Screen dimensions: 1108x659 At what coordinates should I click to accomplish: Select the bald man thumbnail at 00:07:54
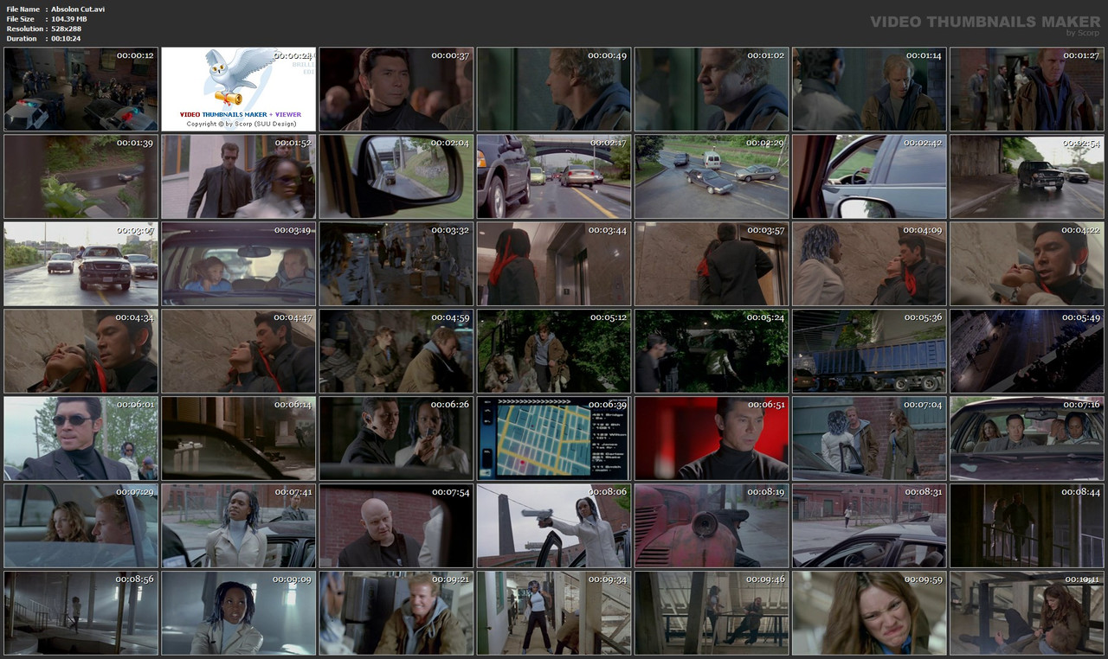(x=396, y=526)
